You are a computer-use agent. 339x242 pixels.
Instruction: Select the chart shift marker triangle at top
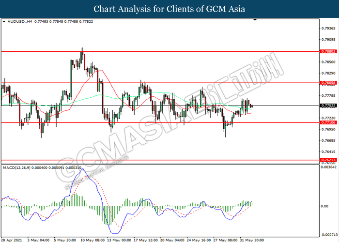click(x=255, y=20)
